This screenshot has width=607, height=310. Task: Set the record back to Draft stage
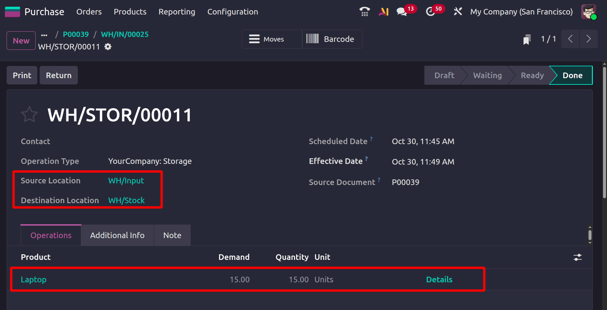pyautogui.click(x=444, y=75)
